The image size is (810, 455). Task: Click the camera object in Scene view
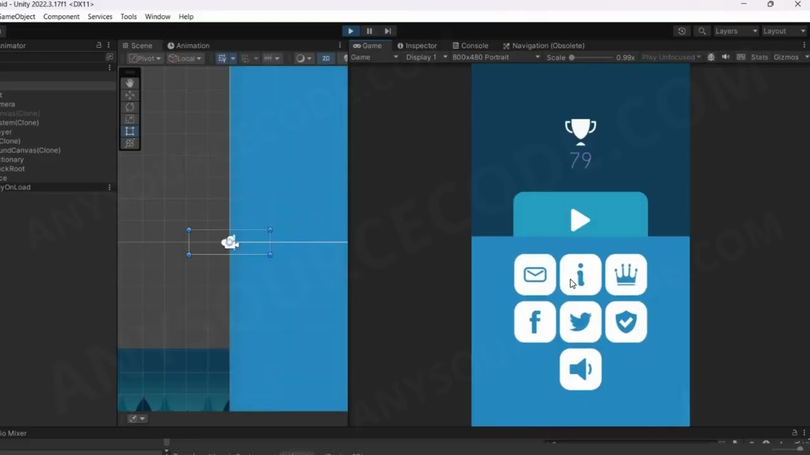point(230,242)
